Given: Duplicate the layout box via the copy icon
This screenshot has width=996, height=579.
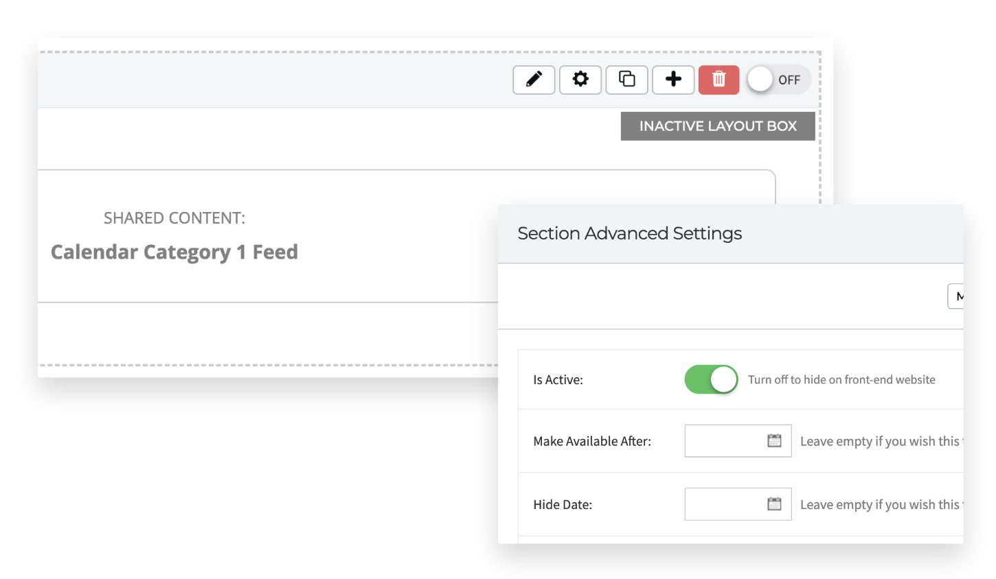Looking at the screenshot, I should point(626,80).
